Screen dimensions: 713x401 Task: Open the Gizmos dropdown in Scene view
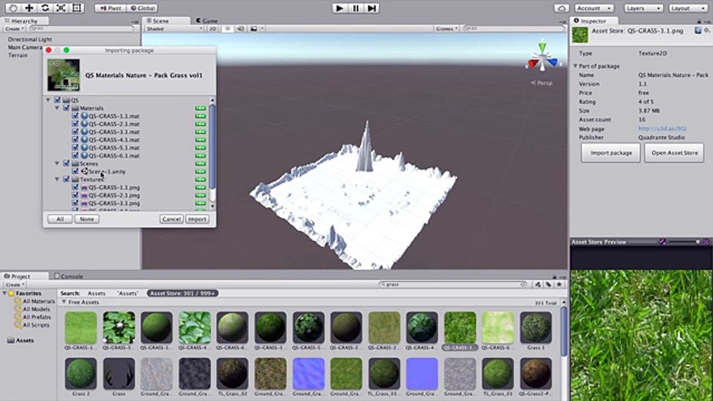click(x=447, y=28)
